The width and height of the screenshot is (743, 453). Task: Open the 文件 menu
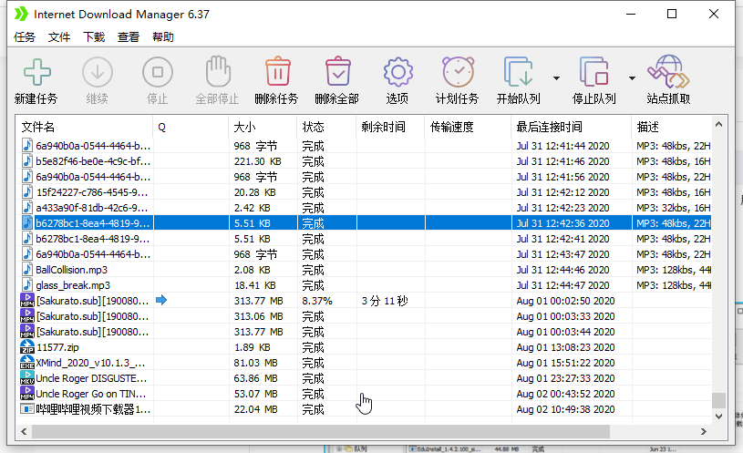tap(59, 37)
